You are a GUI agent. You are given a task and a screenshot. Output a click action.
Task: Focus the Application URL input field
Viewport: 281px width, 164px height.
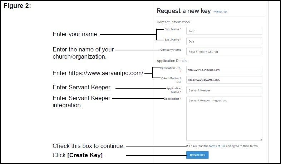pos(224,69)
